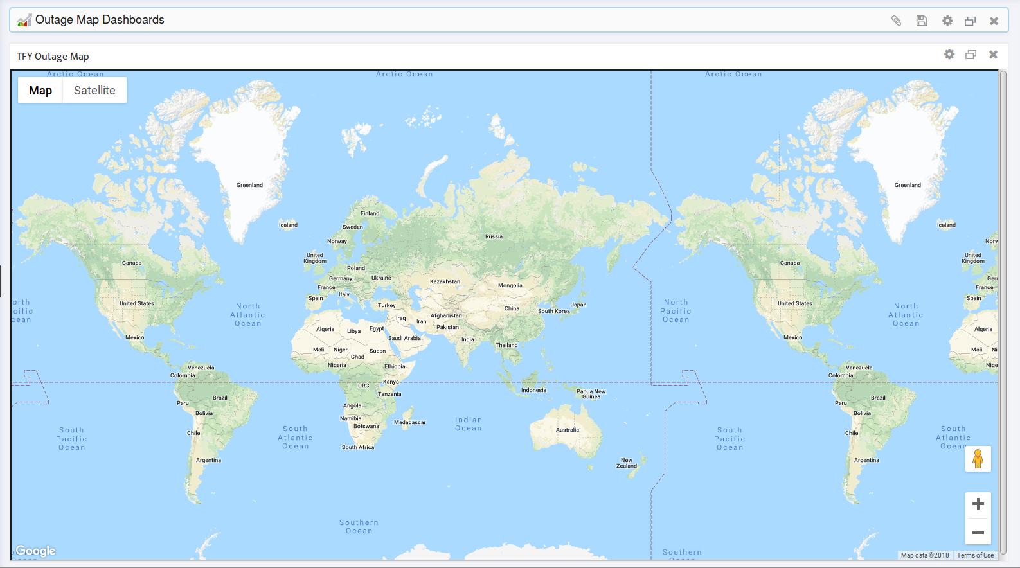Click the Botswana label on map
1020x568 pixels.
click(366, 426)
